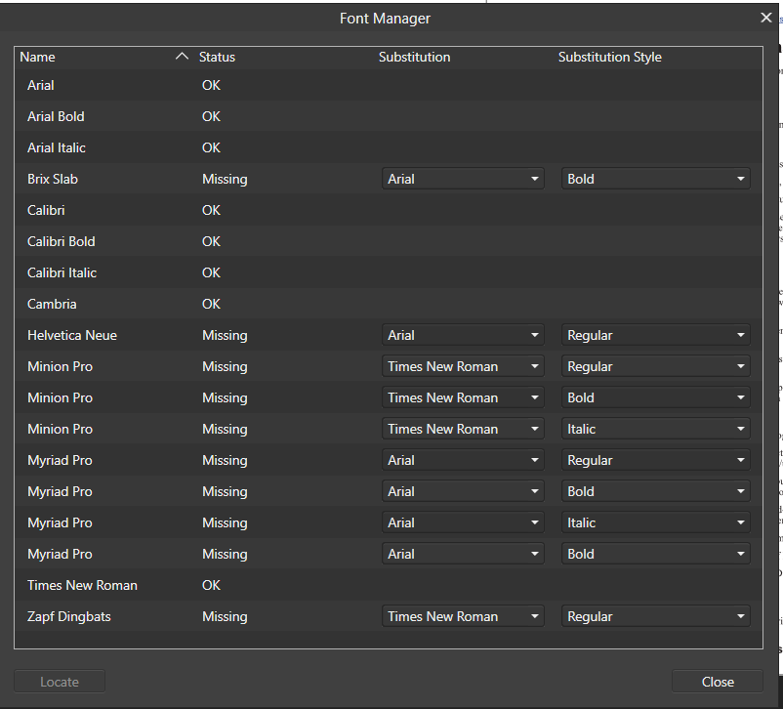Screen dimensions: 783x709
Task: Open the substitution font dropdown for Brix Slab
Action: tap(463, 179)
